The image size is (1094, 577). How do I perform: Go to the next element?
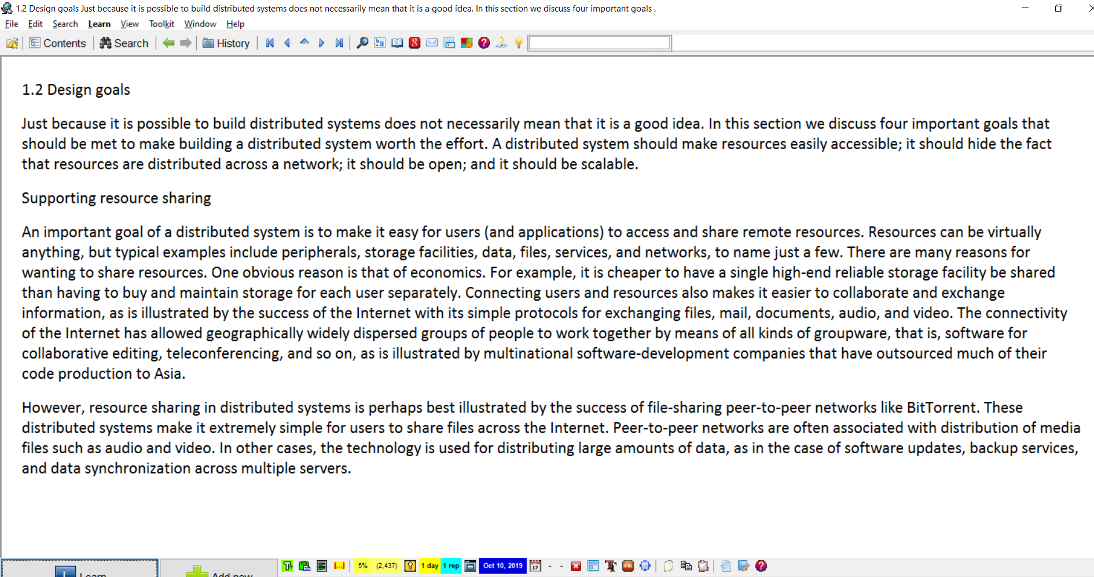322,43
